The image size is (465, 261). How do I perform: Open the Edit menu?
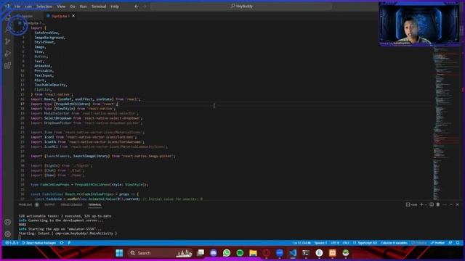[x=28, y=7]
